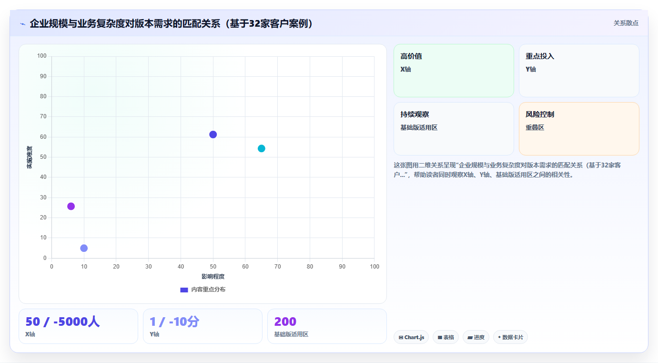Screen dimensions: 658x363
Task: Click the 数据卡片 chip star icon
Action: pos(499,337)
